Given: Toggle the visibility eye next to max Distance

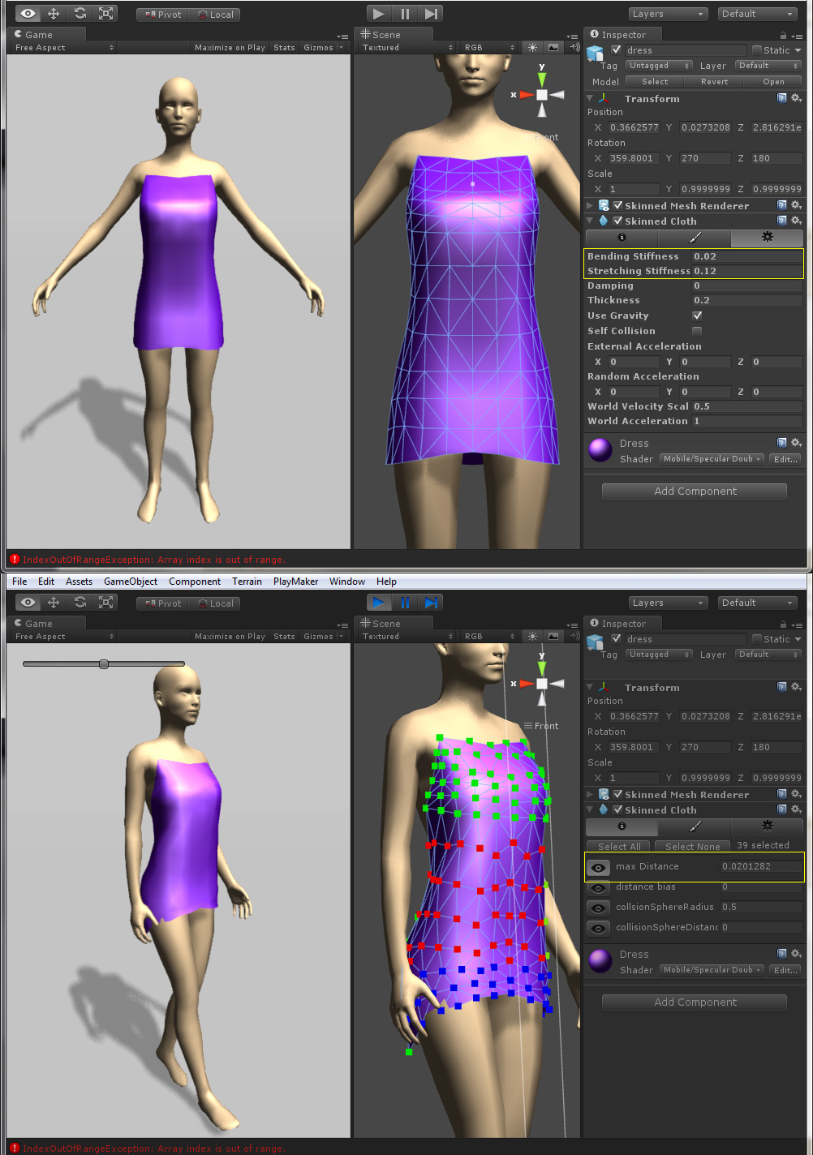Looking at the screenshot, I should point(598,867).
